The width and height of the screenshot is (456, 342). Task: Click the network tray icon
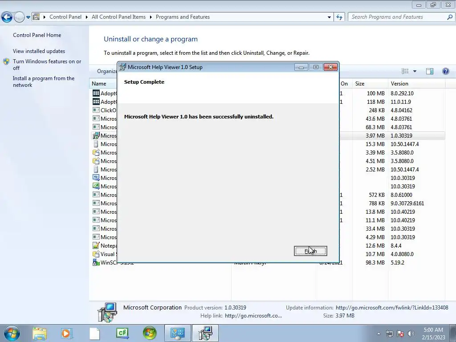(389, 334)
